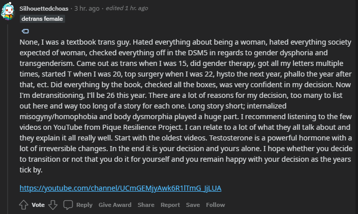Click the speech bubble reply icon
Screen dimensions: 358x214
coord(68,205)
